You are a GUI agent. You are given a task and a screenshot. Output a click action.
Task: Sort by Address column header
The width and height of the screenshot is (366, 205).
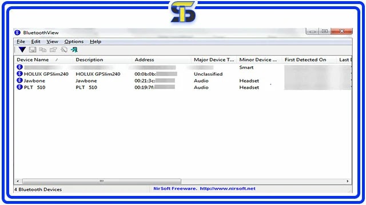pyautogui.click(x=161, y=60)
